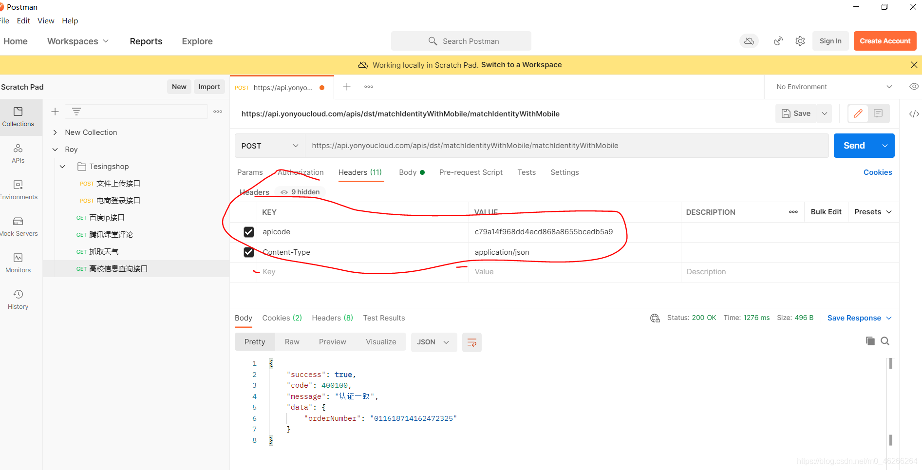The height and width of the screenshot is (470, 922).
Task: Open the code snippet icon
Action: pyautogui.click(x=914, y=114)
